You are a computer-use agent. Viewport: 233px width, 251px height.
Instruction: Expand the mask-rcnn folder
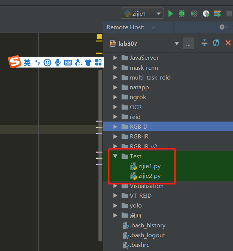pos(115,68)
